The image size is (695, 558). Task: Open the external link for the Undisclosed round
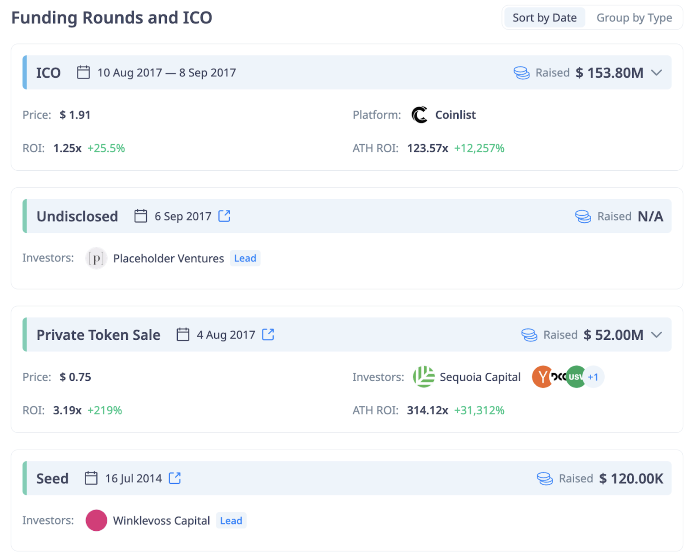pyautogui.click(x=224, y=216)
